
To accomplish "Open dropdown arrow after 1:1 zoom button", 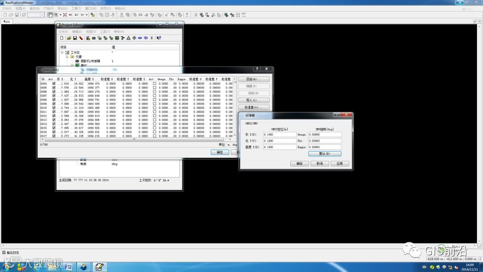I will coord(87,15).
